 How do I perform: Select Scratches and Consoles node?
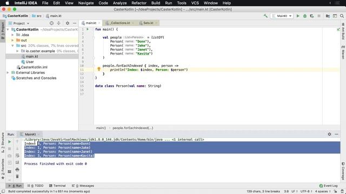[x=36, y=78]
